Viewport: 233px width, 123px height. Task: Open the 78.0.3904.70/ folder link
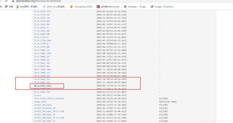coord(42,76)
